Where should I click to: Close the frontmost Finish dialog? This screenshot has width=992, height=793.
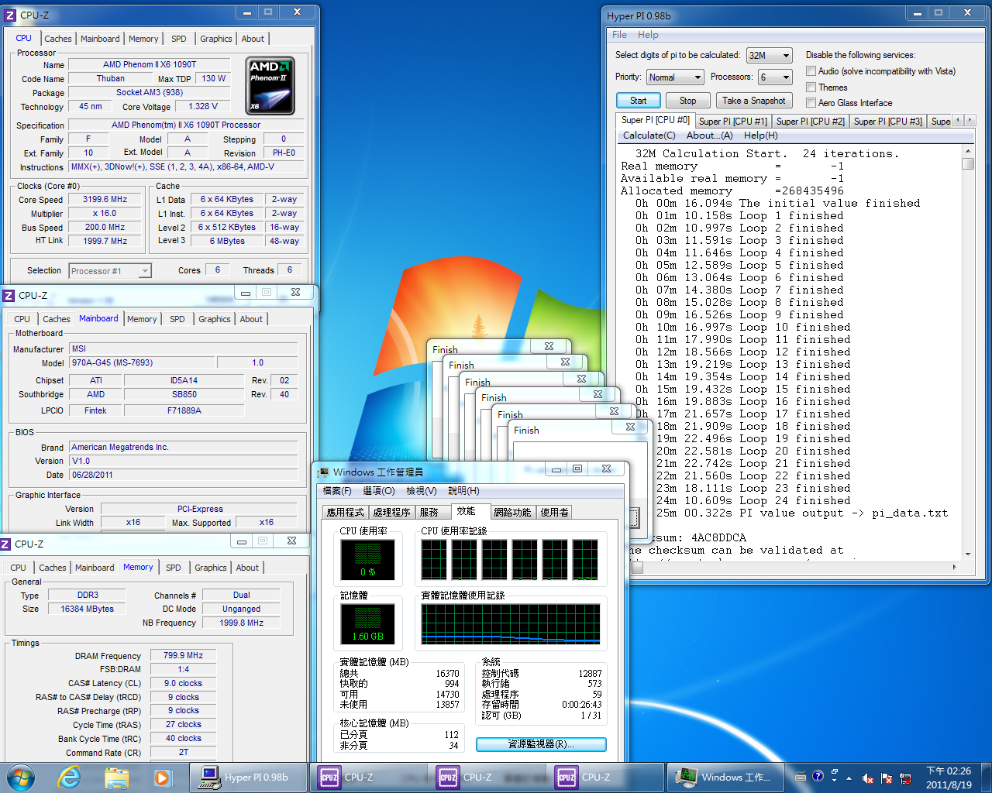[630, 427]
